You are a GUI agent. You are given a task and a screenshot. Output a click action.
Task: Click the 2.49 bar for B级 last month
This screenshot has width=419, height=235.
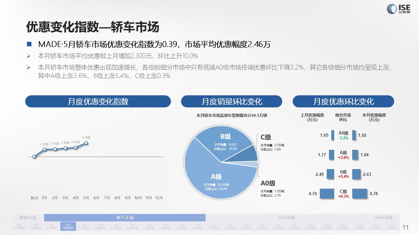pyautogui.click(x=330, y=174)
